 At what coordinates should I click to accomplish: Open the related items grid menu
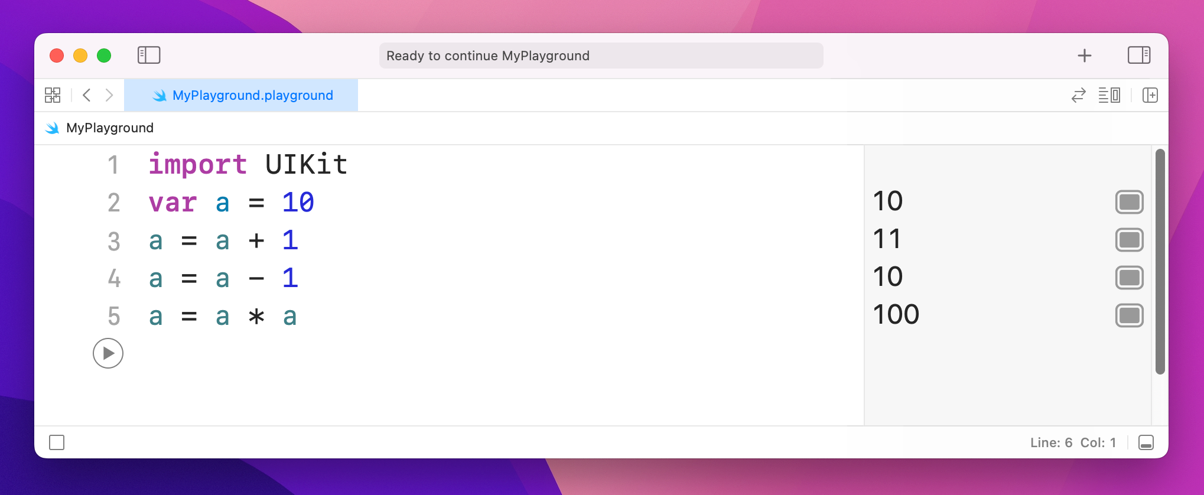53,95
